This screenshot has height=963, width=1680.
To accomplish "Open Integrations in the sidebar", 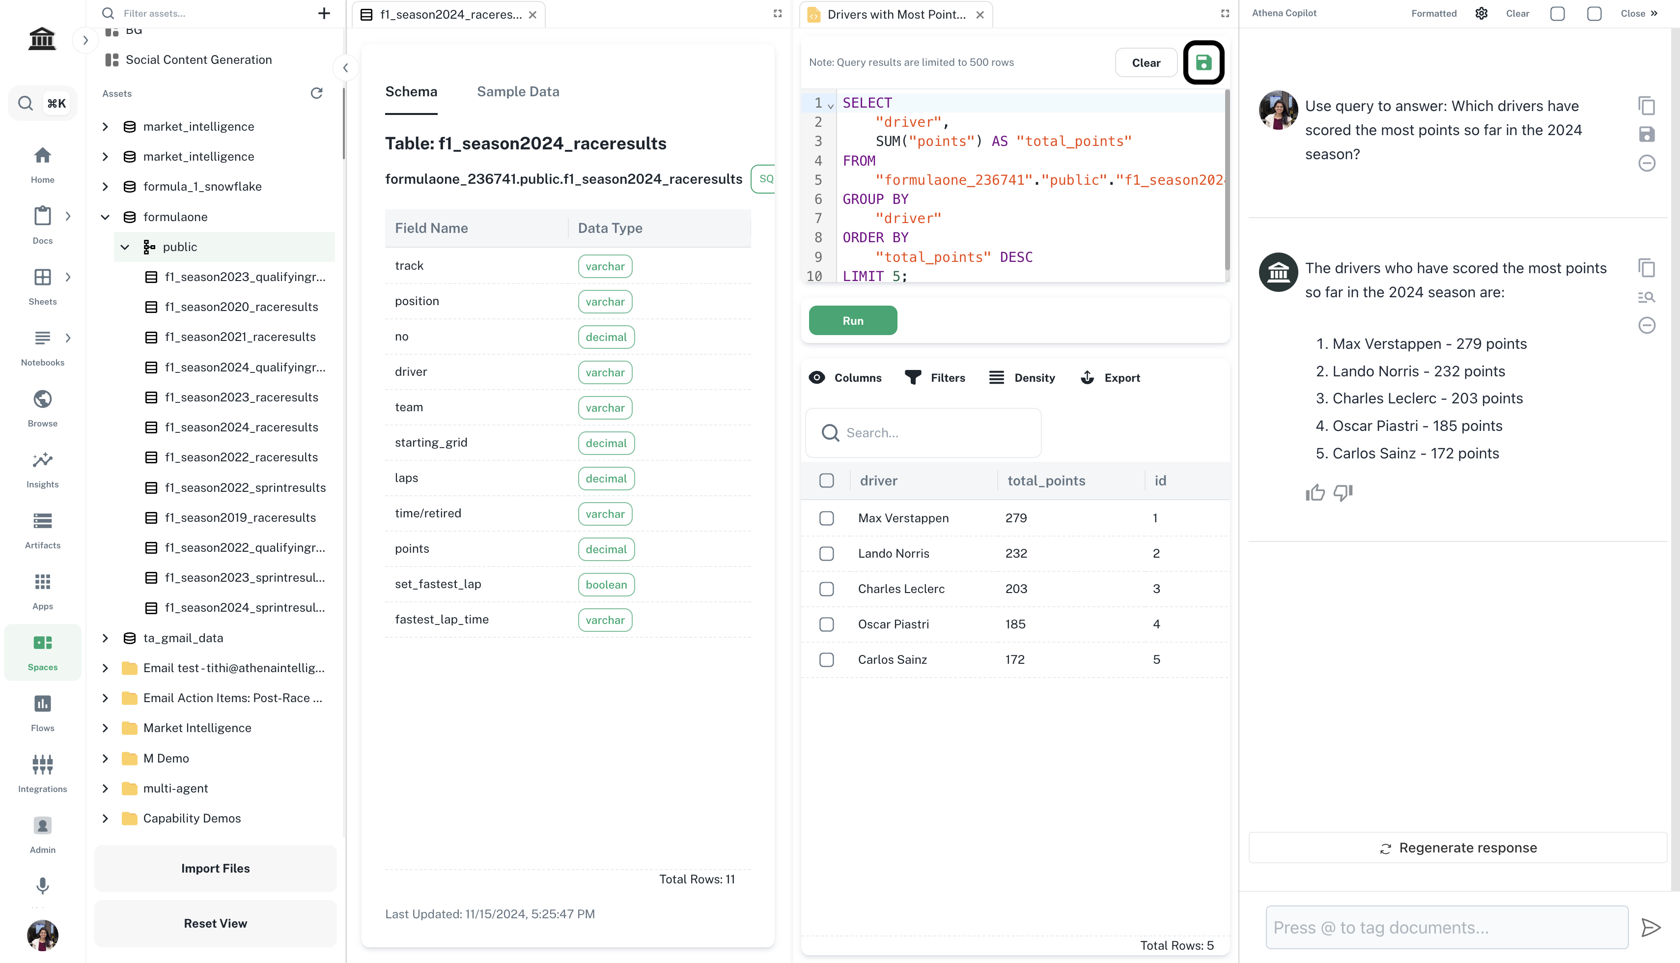I will click(x=42, y=773).
